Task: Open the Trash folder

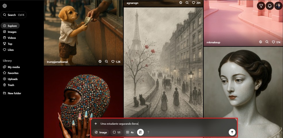Action: click(x=8, y=85)
